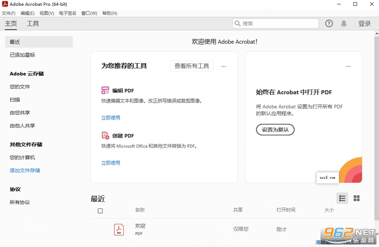The image size is (379, 247).
Task: Switch to the 主页 tab
Action: click(11, 24)
